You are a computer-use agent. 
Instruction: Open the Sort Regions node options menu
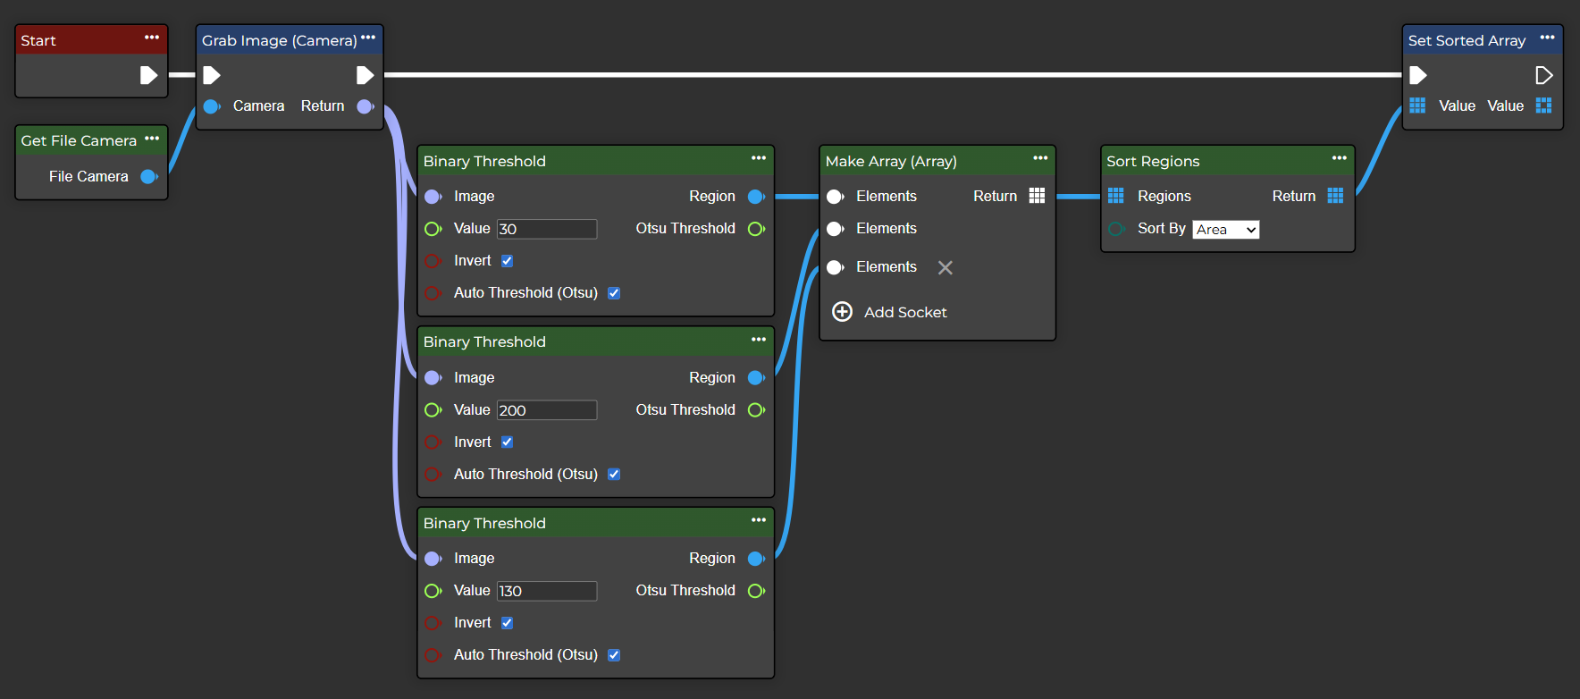[x=1339, y=158]
